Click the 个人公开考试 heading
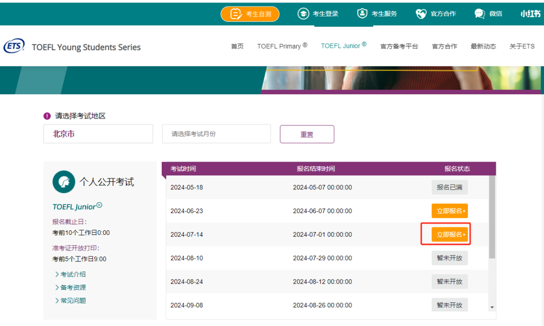Viewport: 544px width, 326px height. coord(106,182)
